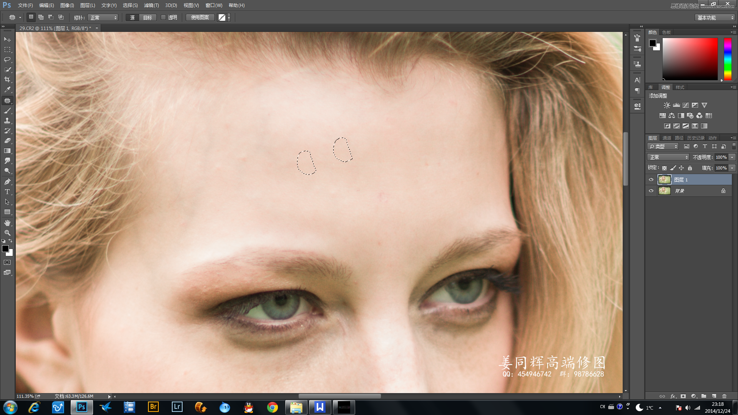
Task: Enable the 透明 transparent checkbox
Action: pyautogui.click(x=163, y=17)
